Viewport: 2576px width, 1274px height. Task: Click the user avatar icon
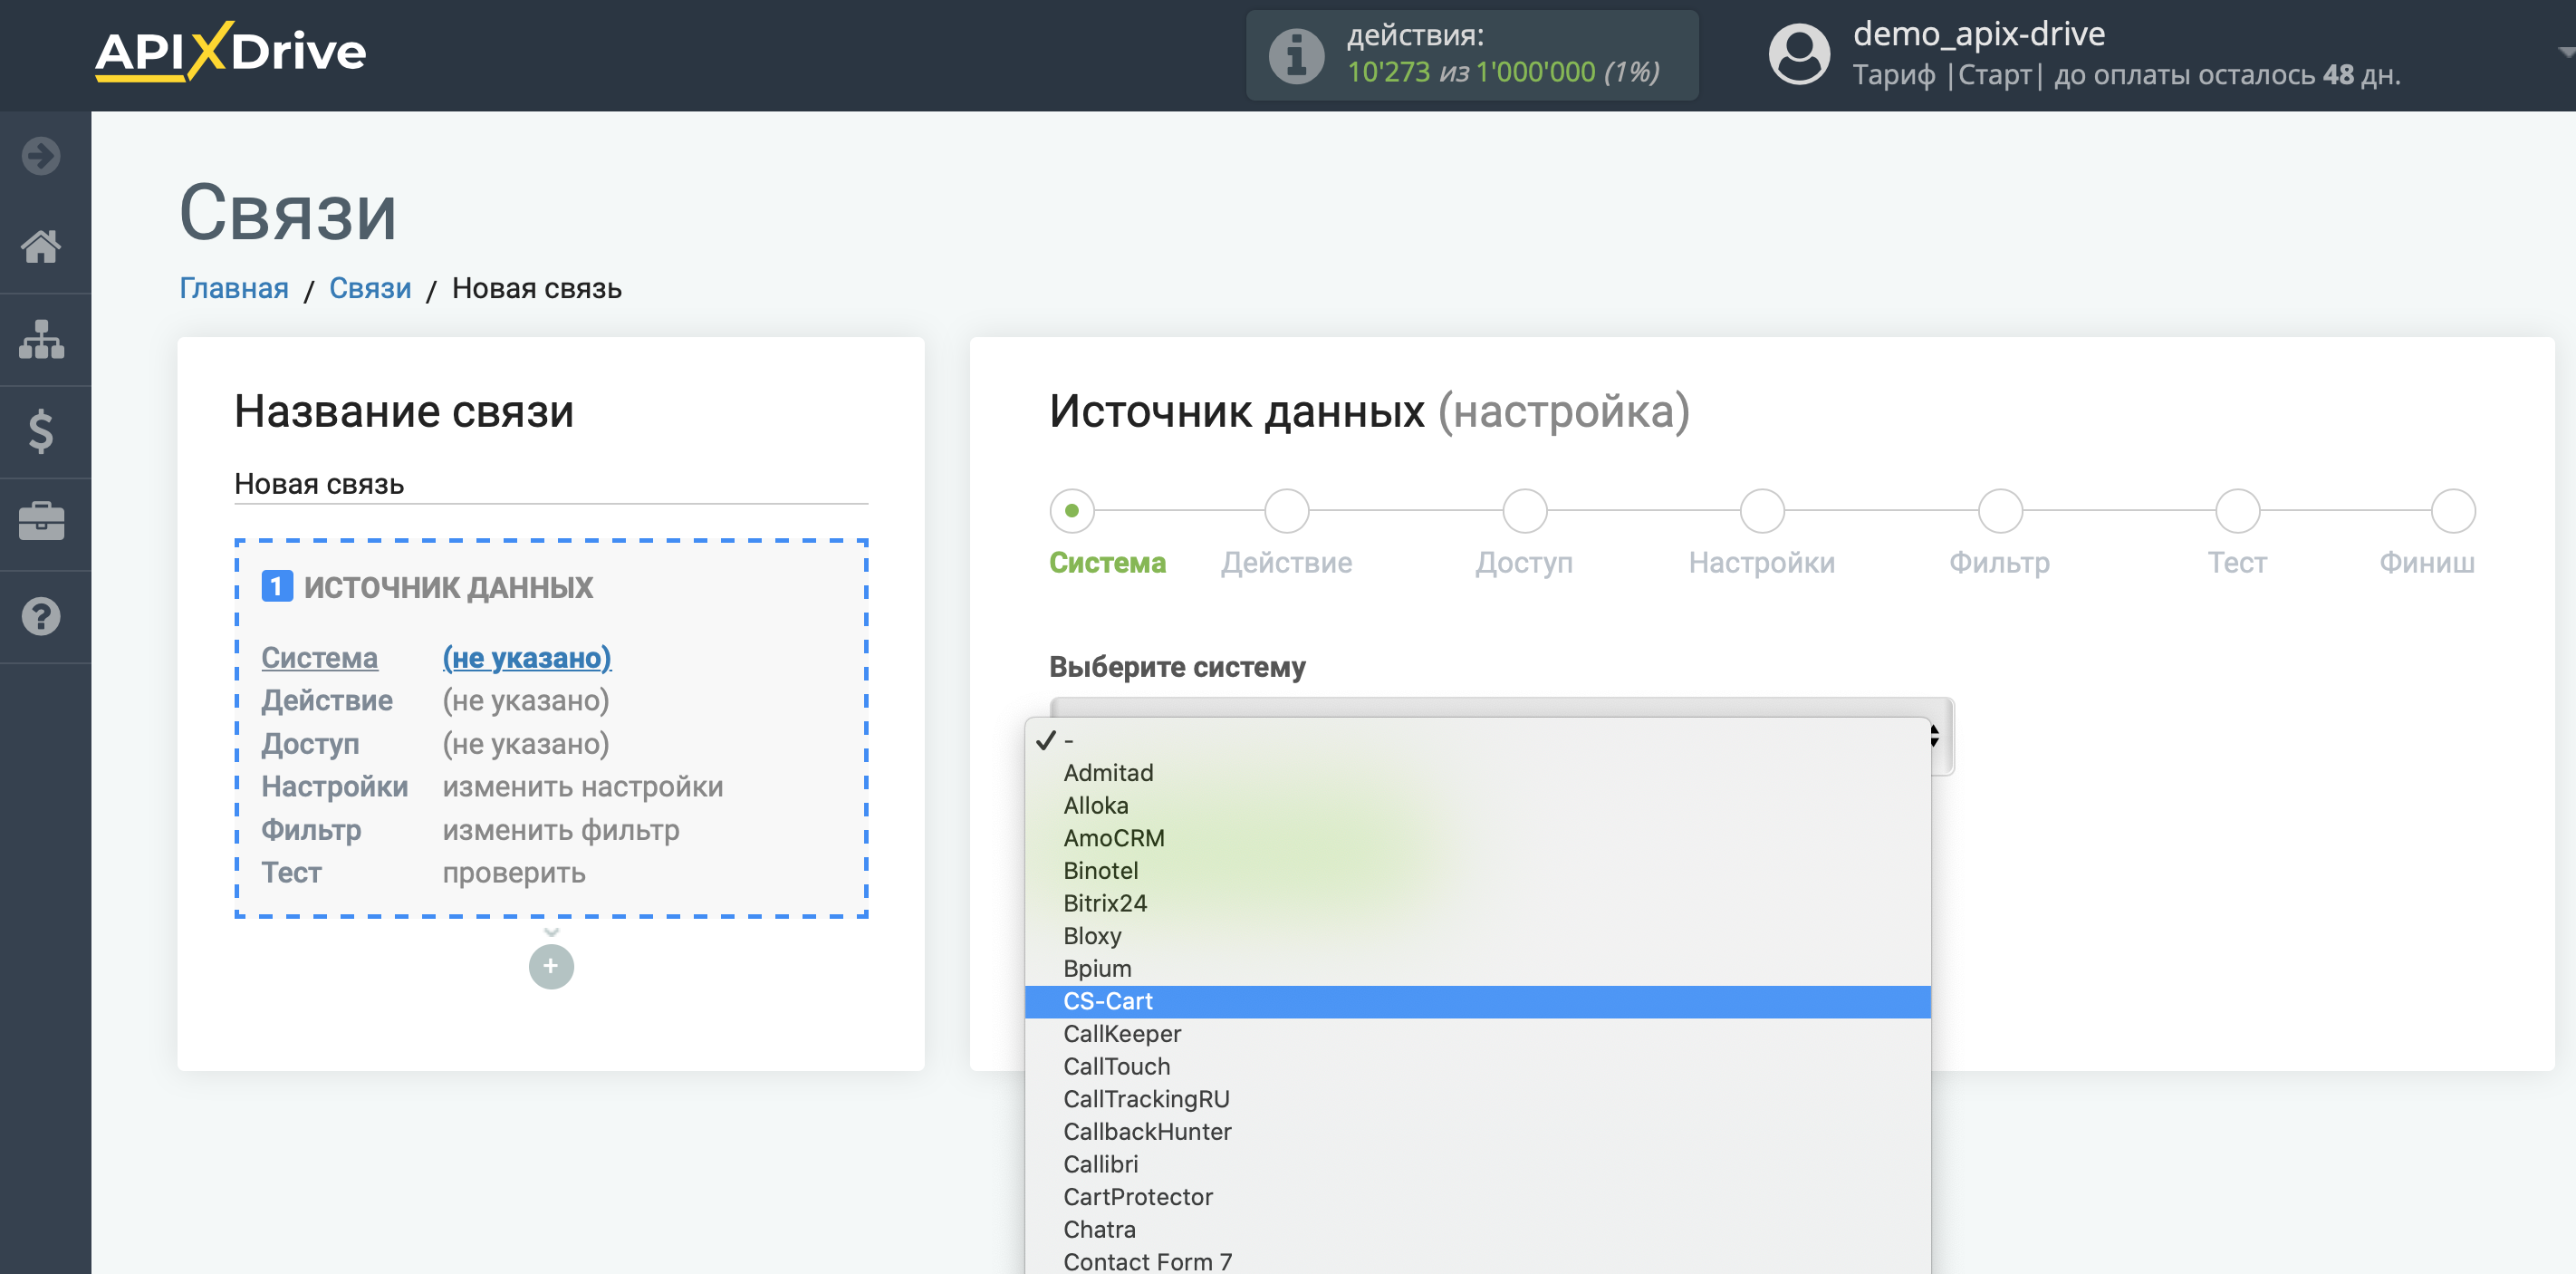tap(1799, 54)
